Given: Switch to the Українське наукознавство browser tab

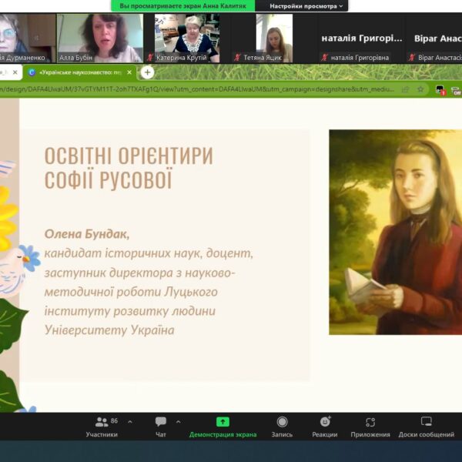Looking at the screenshot, I should [77, 72].
